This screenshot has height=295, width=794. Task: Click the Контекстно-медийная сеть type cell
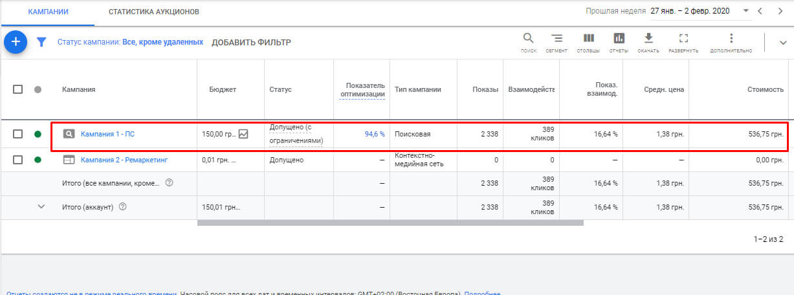pyautogui.click(x=421, y=160)
